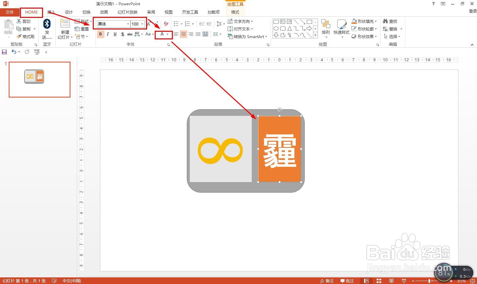Toggle Italic formatting
477x284 pixels.
click(108, 34)
